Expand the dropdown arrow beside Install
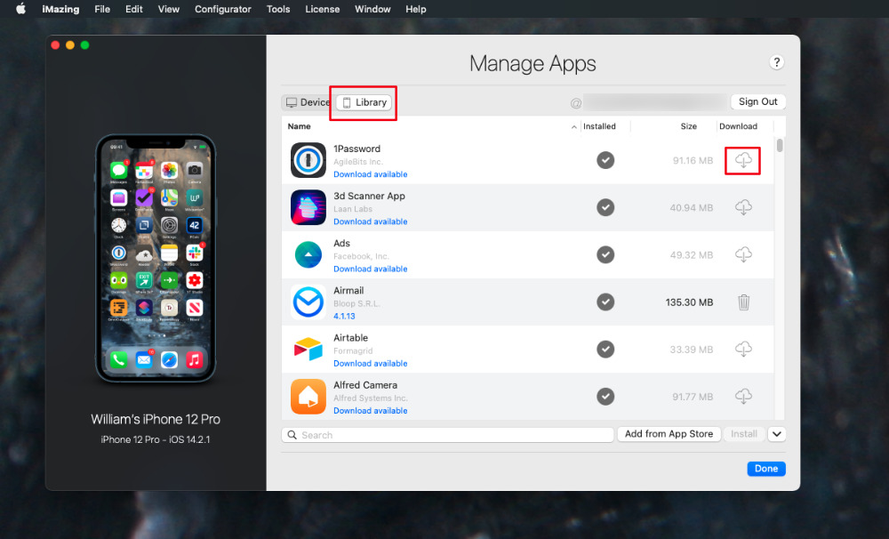This screenshot has width=889, height=539. click(776, 434)
